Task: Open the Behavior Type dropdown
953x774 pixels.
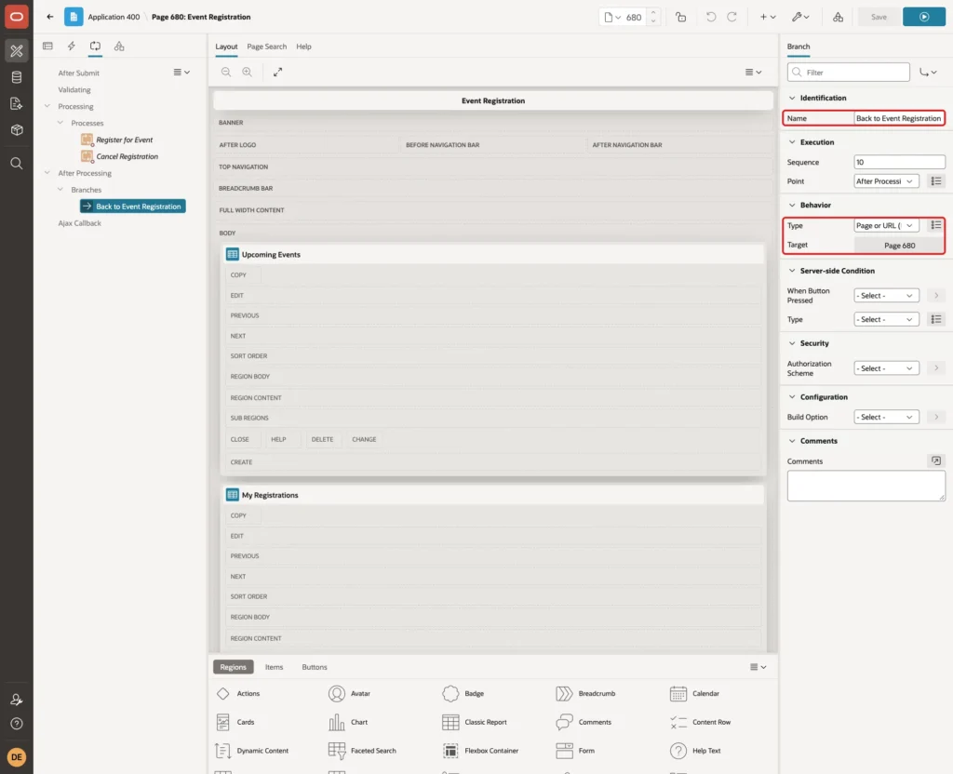Action: coord(886,225)
